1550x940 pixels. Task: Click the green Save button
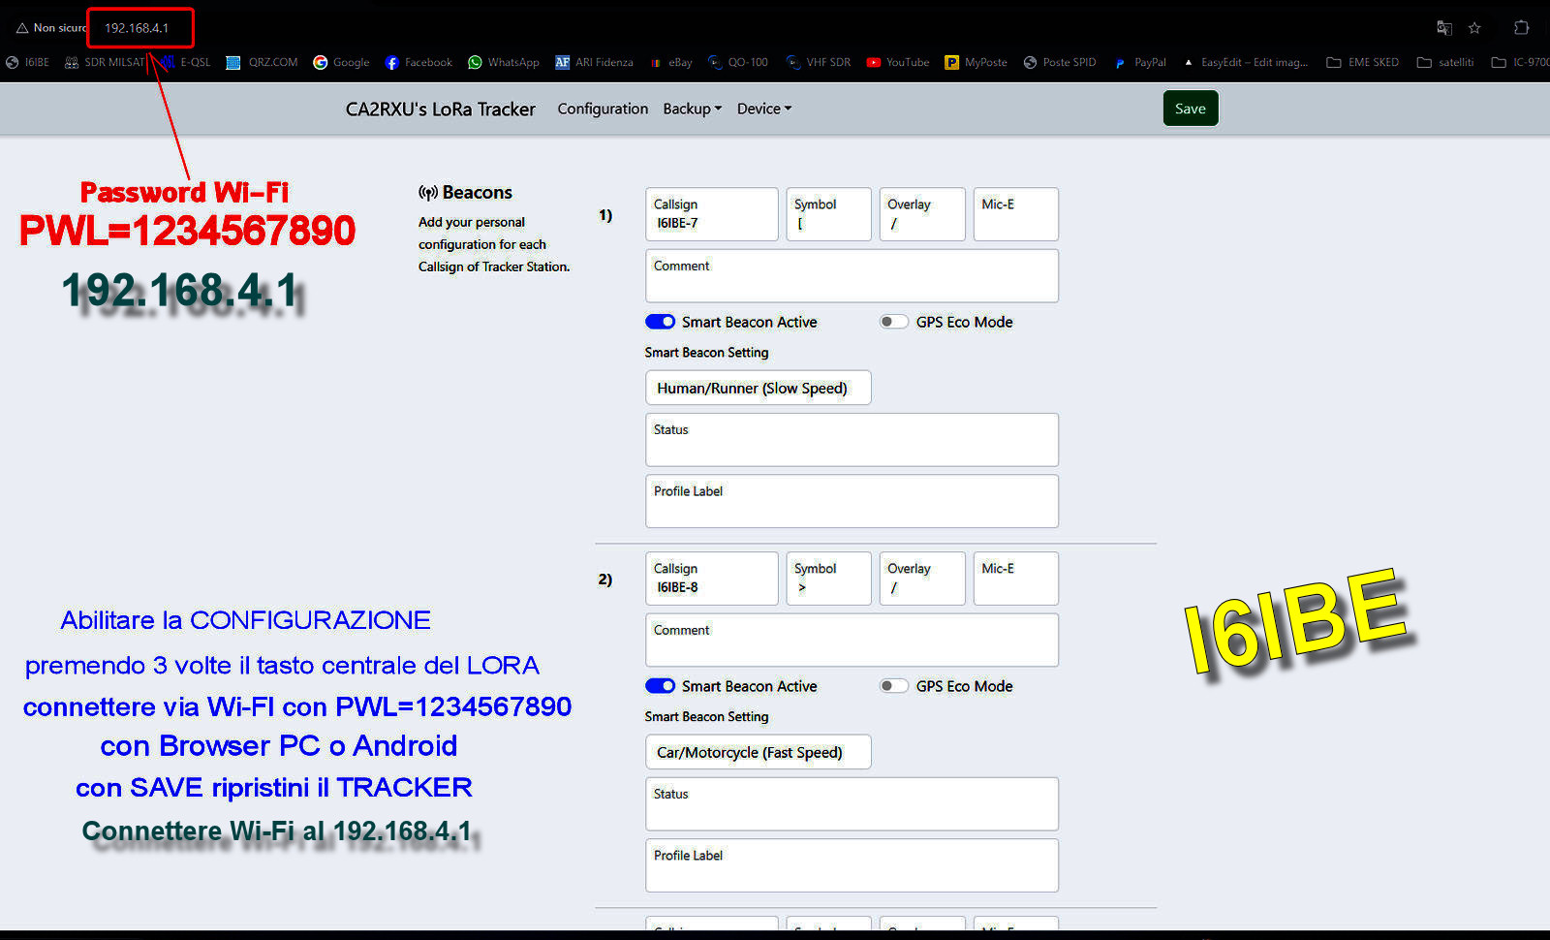[1190, 109]
